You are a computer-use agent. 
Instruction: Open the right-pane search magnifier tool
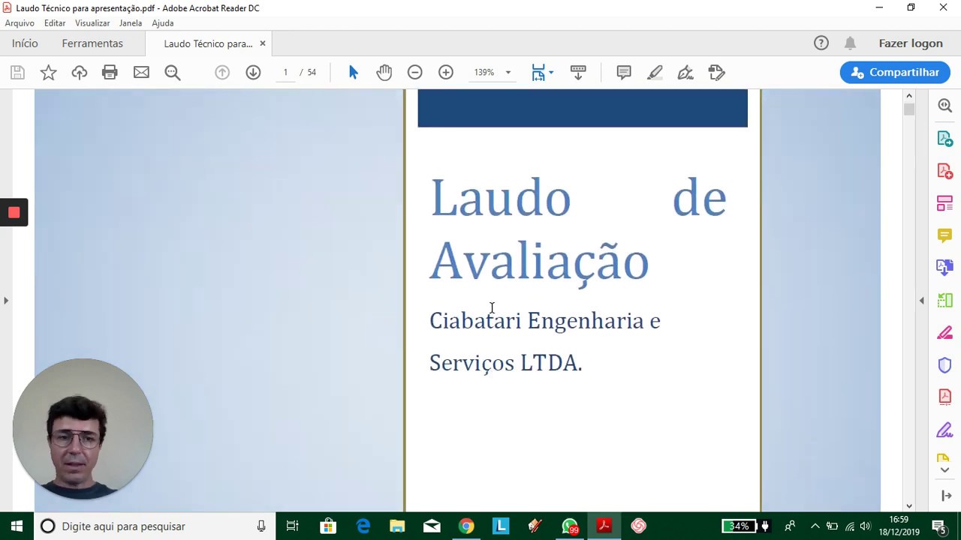point(945,106)
